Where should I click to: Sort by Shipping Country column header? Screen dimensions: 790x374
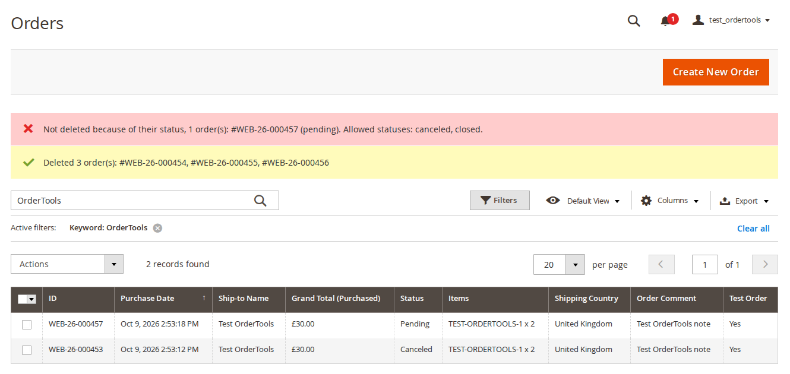pyautogui.click(x=590, y=299)
